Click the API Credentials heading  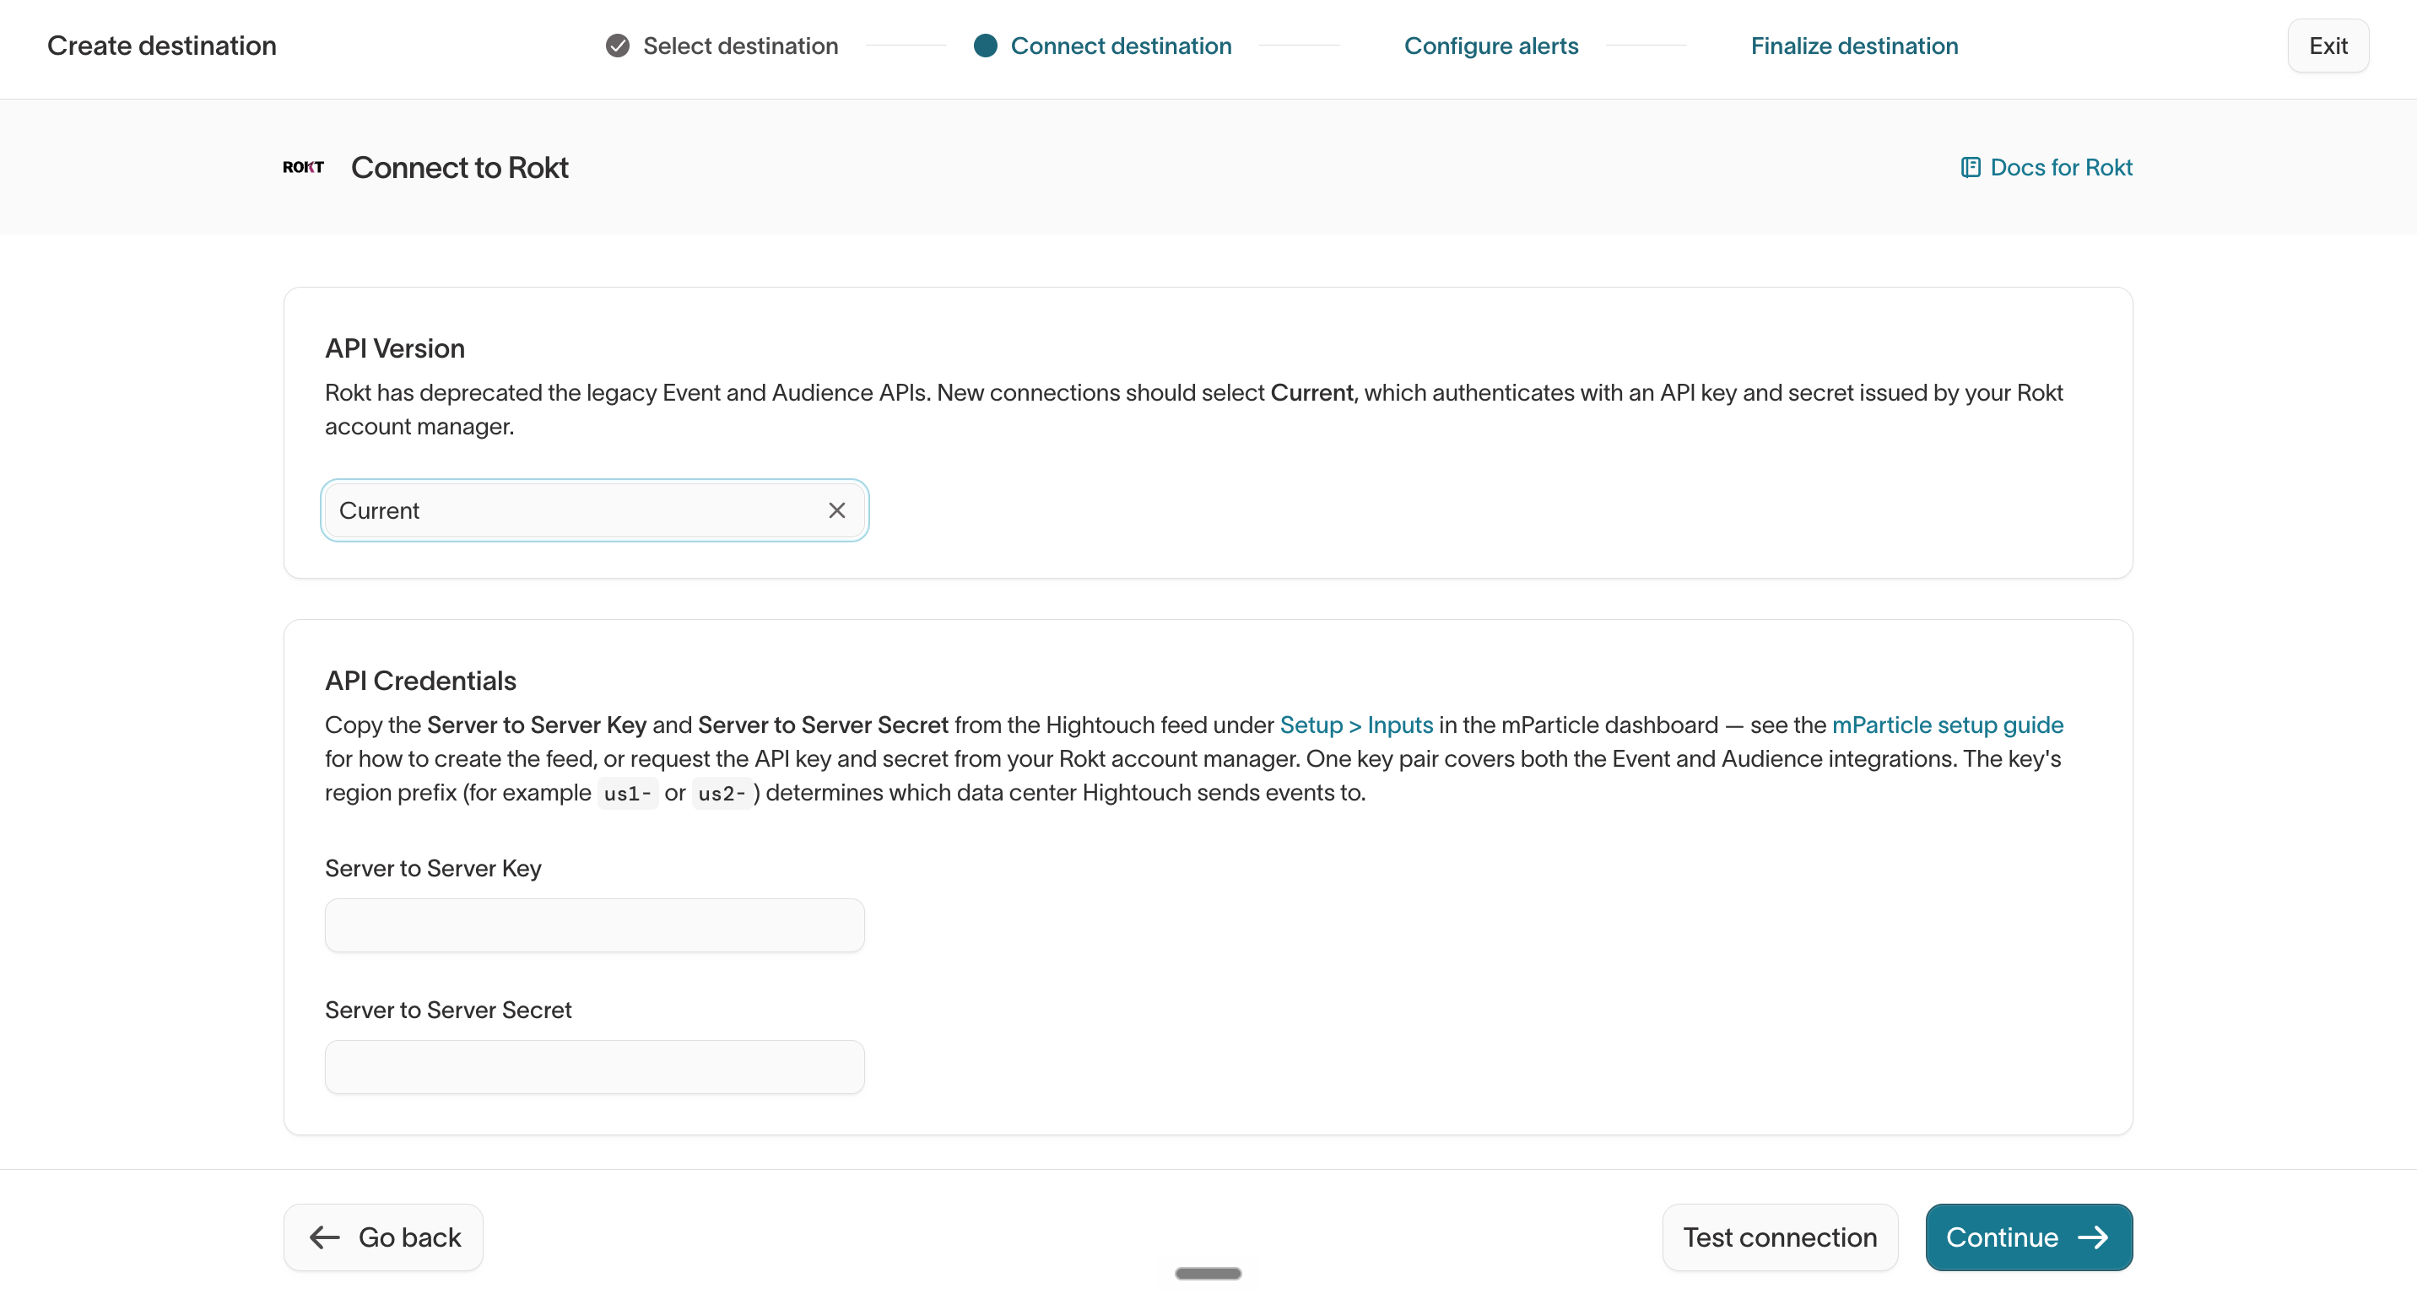[x=420, y=680]
